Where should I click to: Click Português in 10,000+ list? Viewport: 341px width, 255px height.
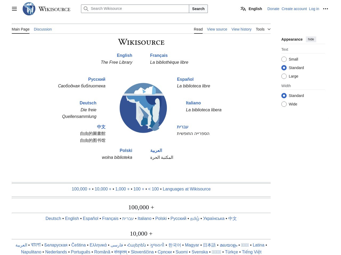coord(80,252)
